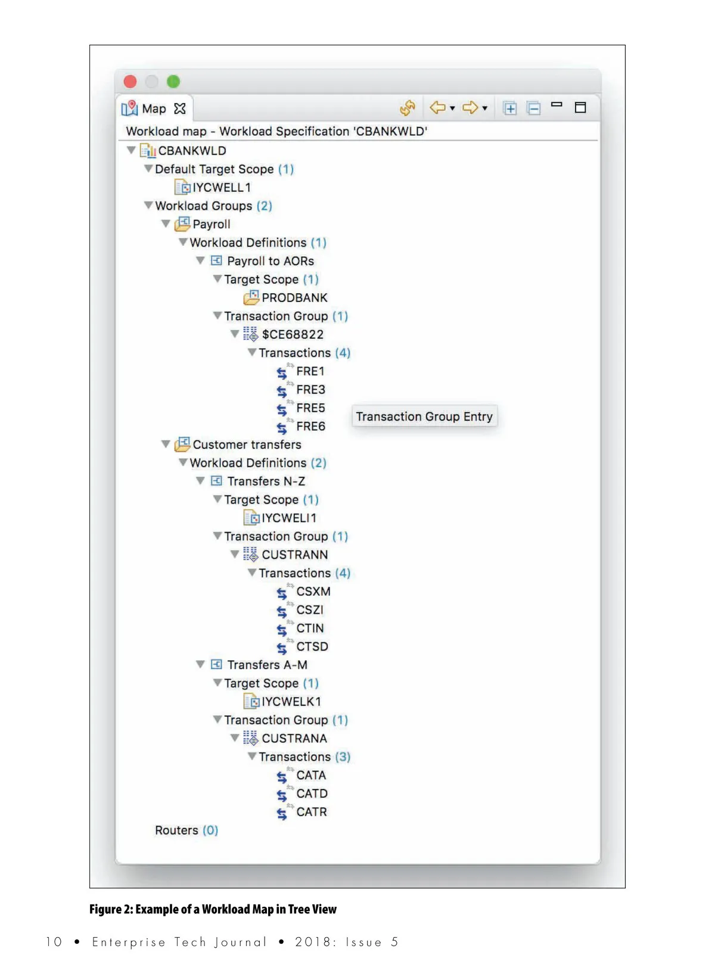Screen dimensions: 715x961
Task: Open back arrow history dropdown
Action: tap(453, 108)
